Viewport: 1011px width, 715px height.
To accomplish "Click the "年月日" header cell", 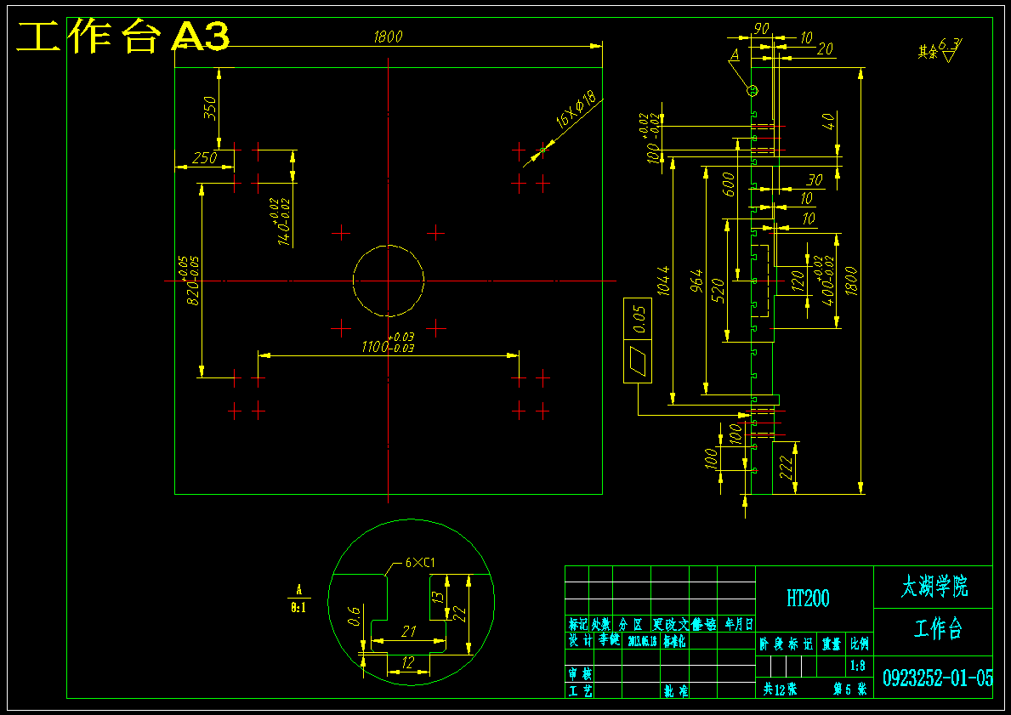I will [x=738, y=623].
